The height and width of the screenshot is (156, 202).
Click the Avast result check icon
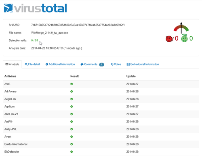click(x=72, y=137)
